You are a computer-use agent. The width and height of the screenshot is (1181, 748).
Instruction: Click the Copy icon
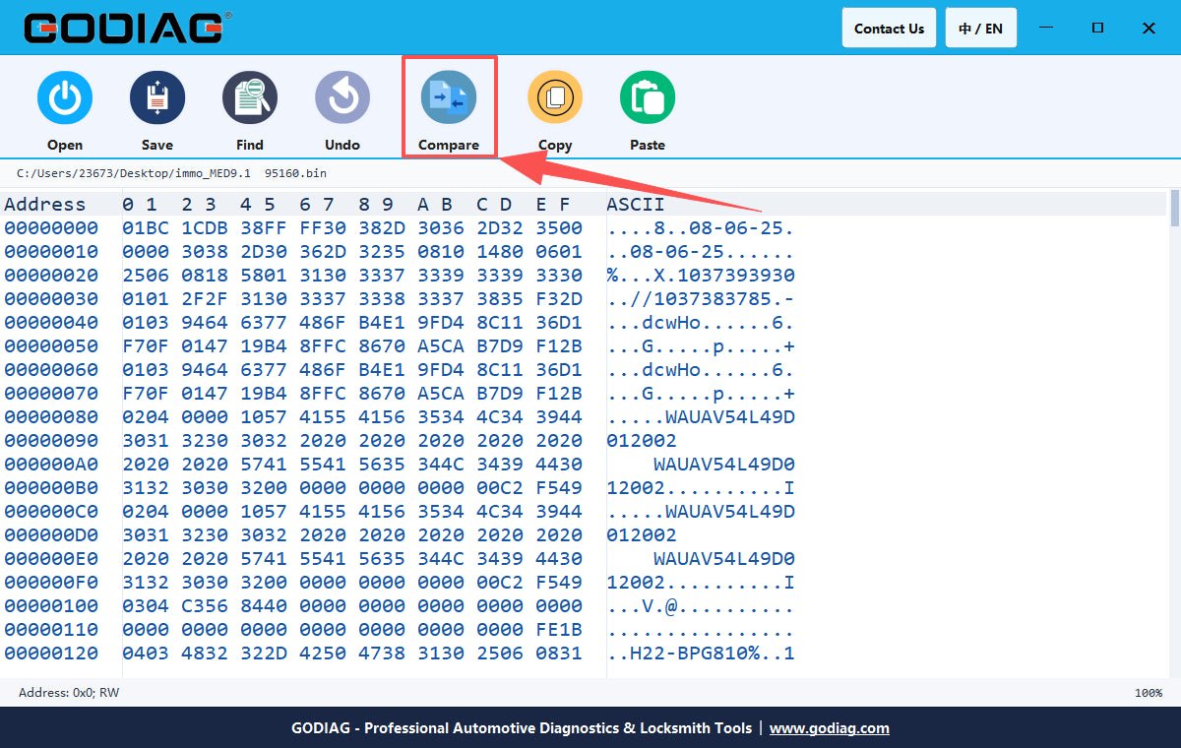pyautogui.click(x=555, y=98)
